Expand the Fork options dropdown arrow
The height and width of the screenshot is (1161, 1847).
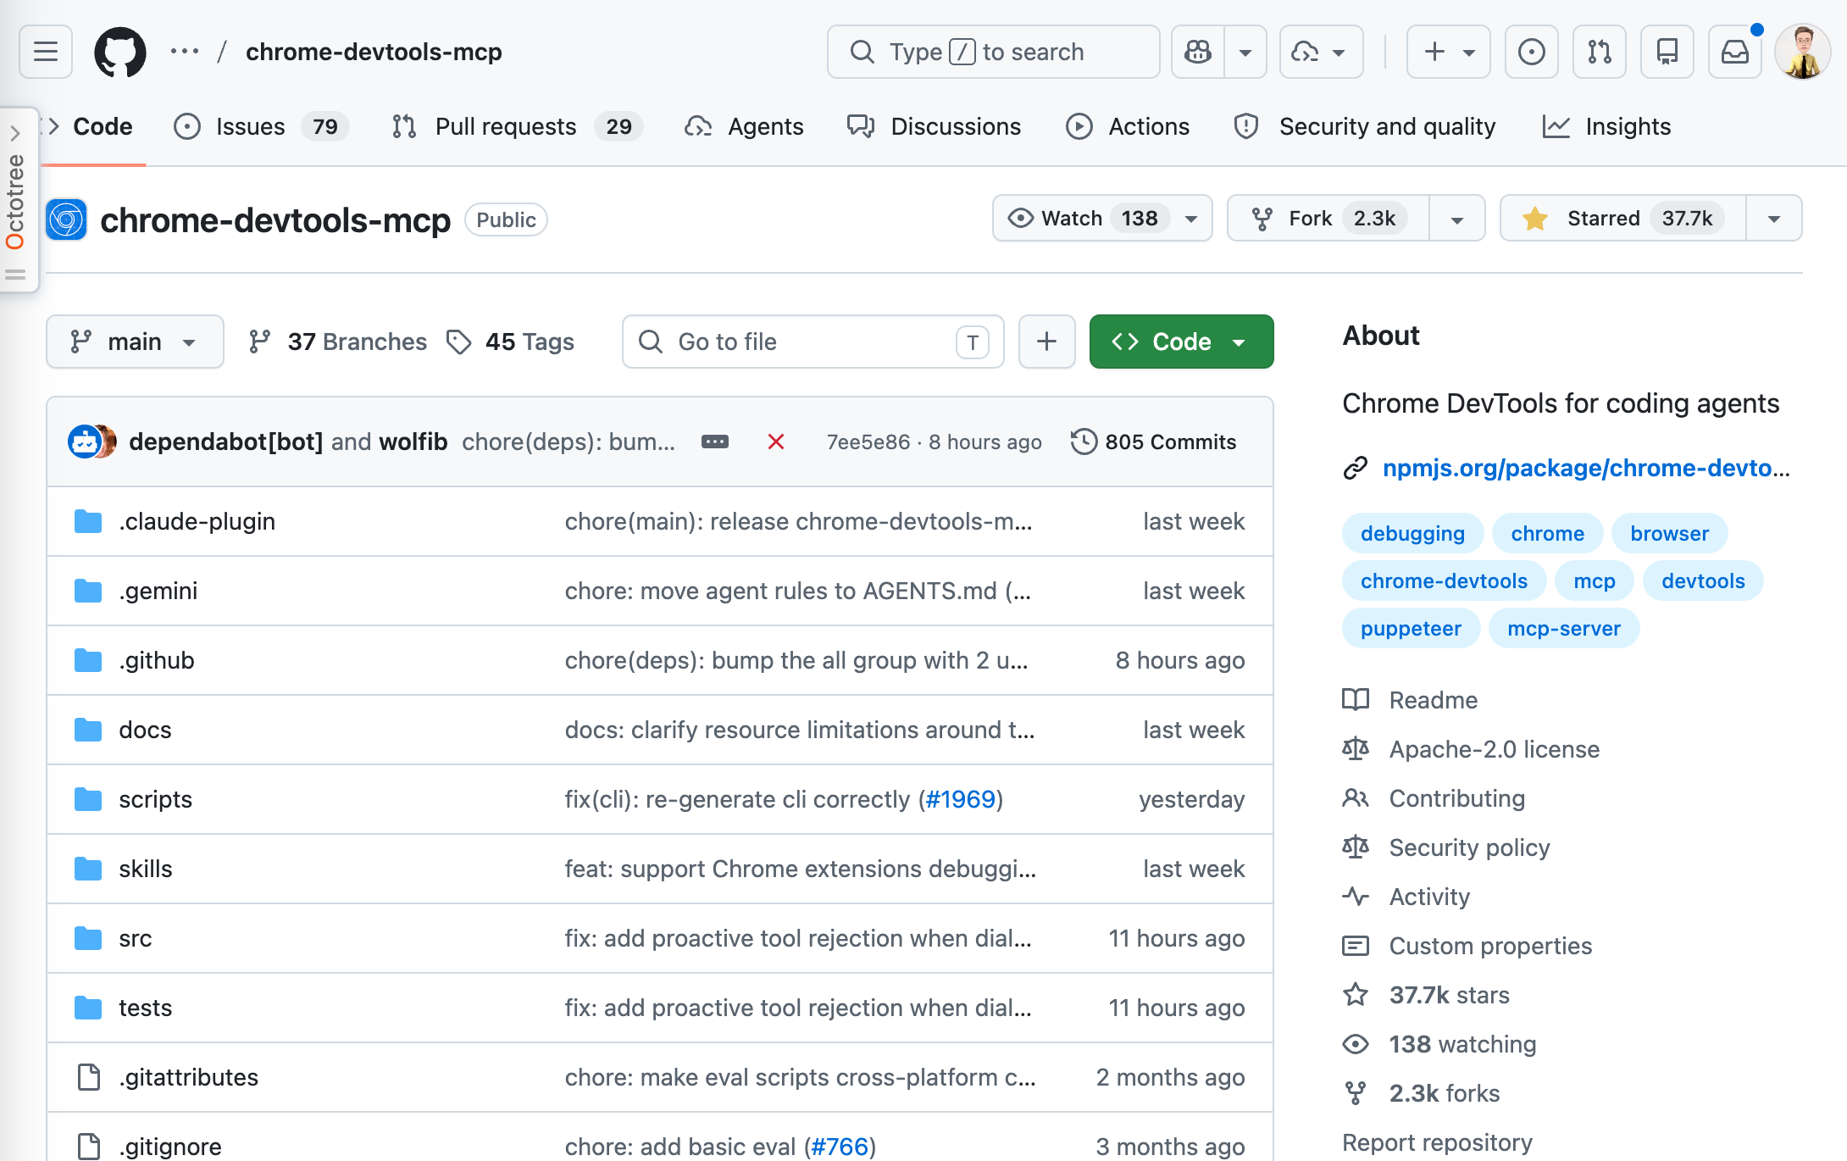[1457, 219]
